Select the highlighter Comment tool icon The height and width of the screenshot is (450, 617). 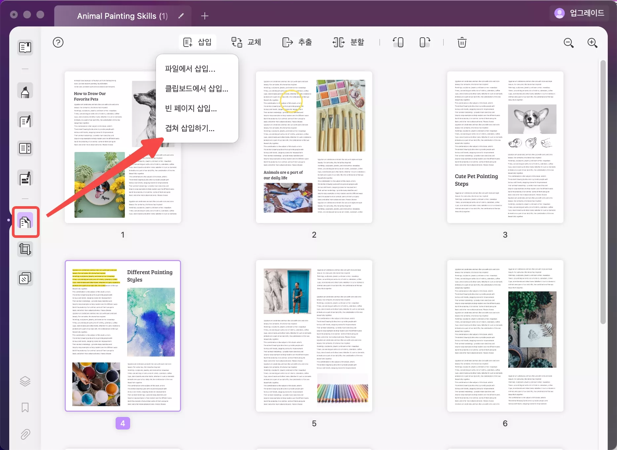pyautogui.click(x=25, y=91)
